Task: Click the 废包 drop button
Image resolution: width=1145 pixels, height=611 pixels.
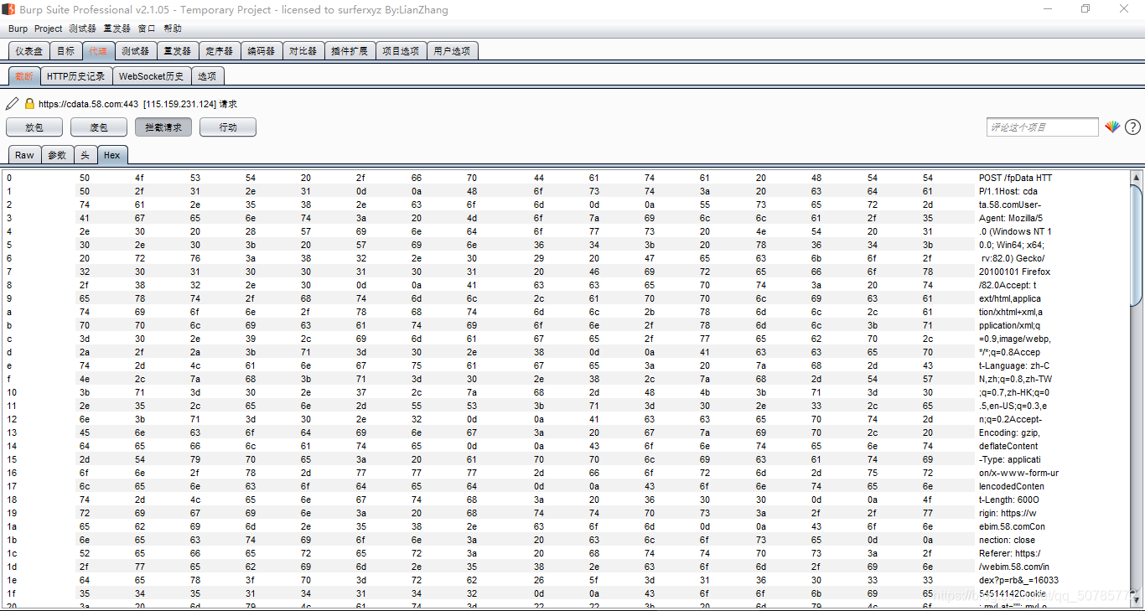Action: coord(99,127)
